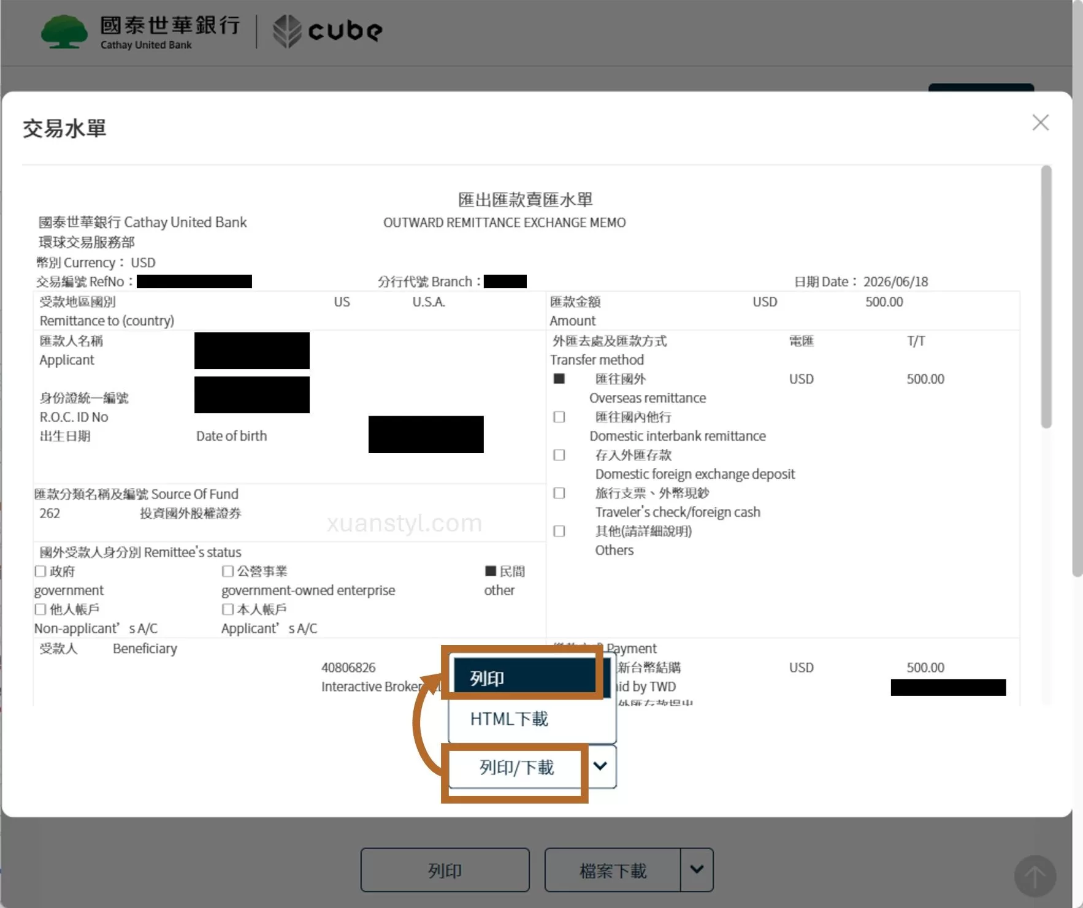Click the background page 檔案下載 button
Image resolution: width=1083 pixels, height=908 pixels.
click(613, 870)
